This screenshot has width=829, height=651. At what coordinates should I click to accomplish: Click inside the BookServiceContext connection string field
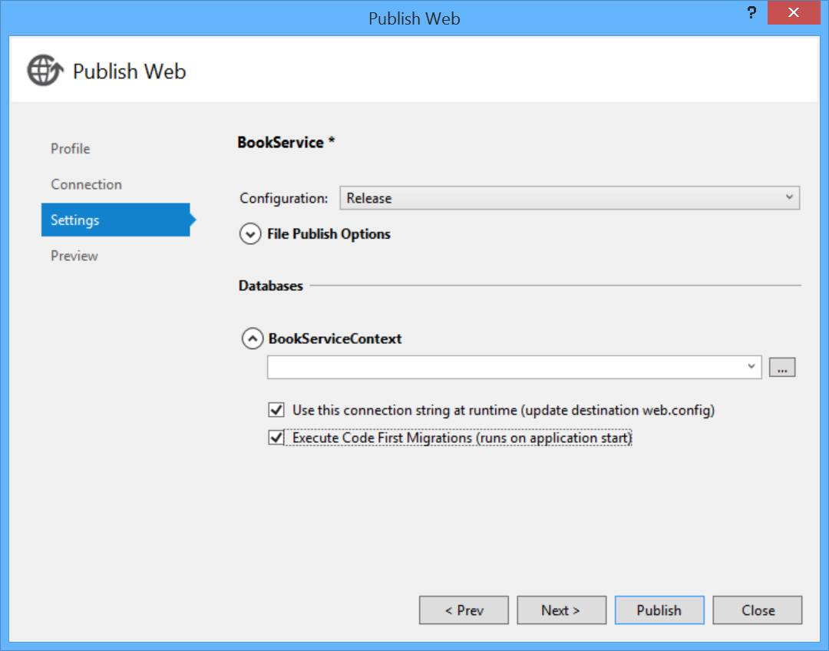click(x=507, y=367)
